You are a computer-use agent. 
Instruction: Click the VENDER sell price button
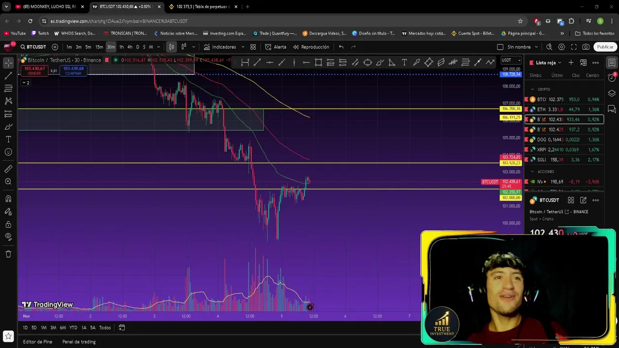[34, 71]
